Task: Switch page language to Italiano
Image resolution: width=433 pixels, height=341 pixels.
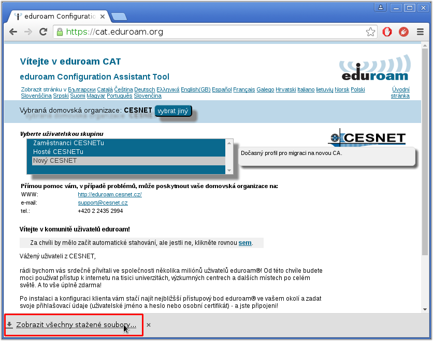Action: click(306, 89)
